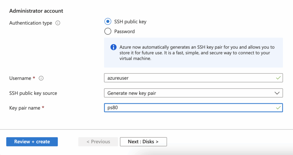Click the SSH public key source label
293x155 pixels.
point(33,93)
